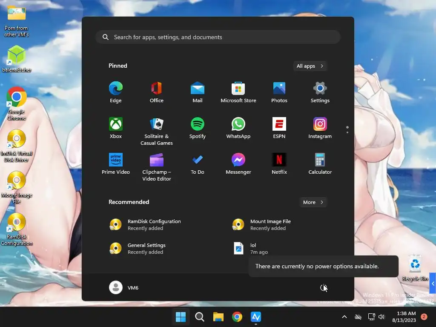The image size is (436, 327).
Task: Launch Chrome from the taskbar
Action: point(237,317)
